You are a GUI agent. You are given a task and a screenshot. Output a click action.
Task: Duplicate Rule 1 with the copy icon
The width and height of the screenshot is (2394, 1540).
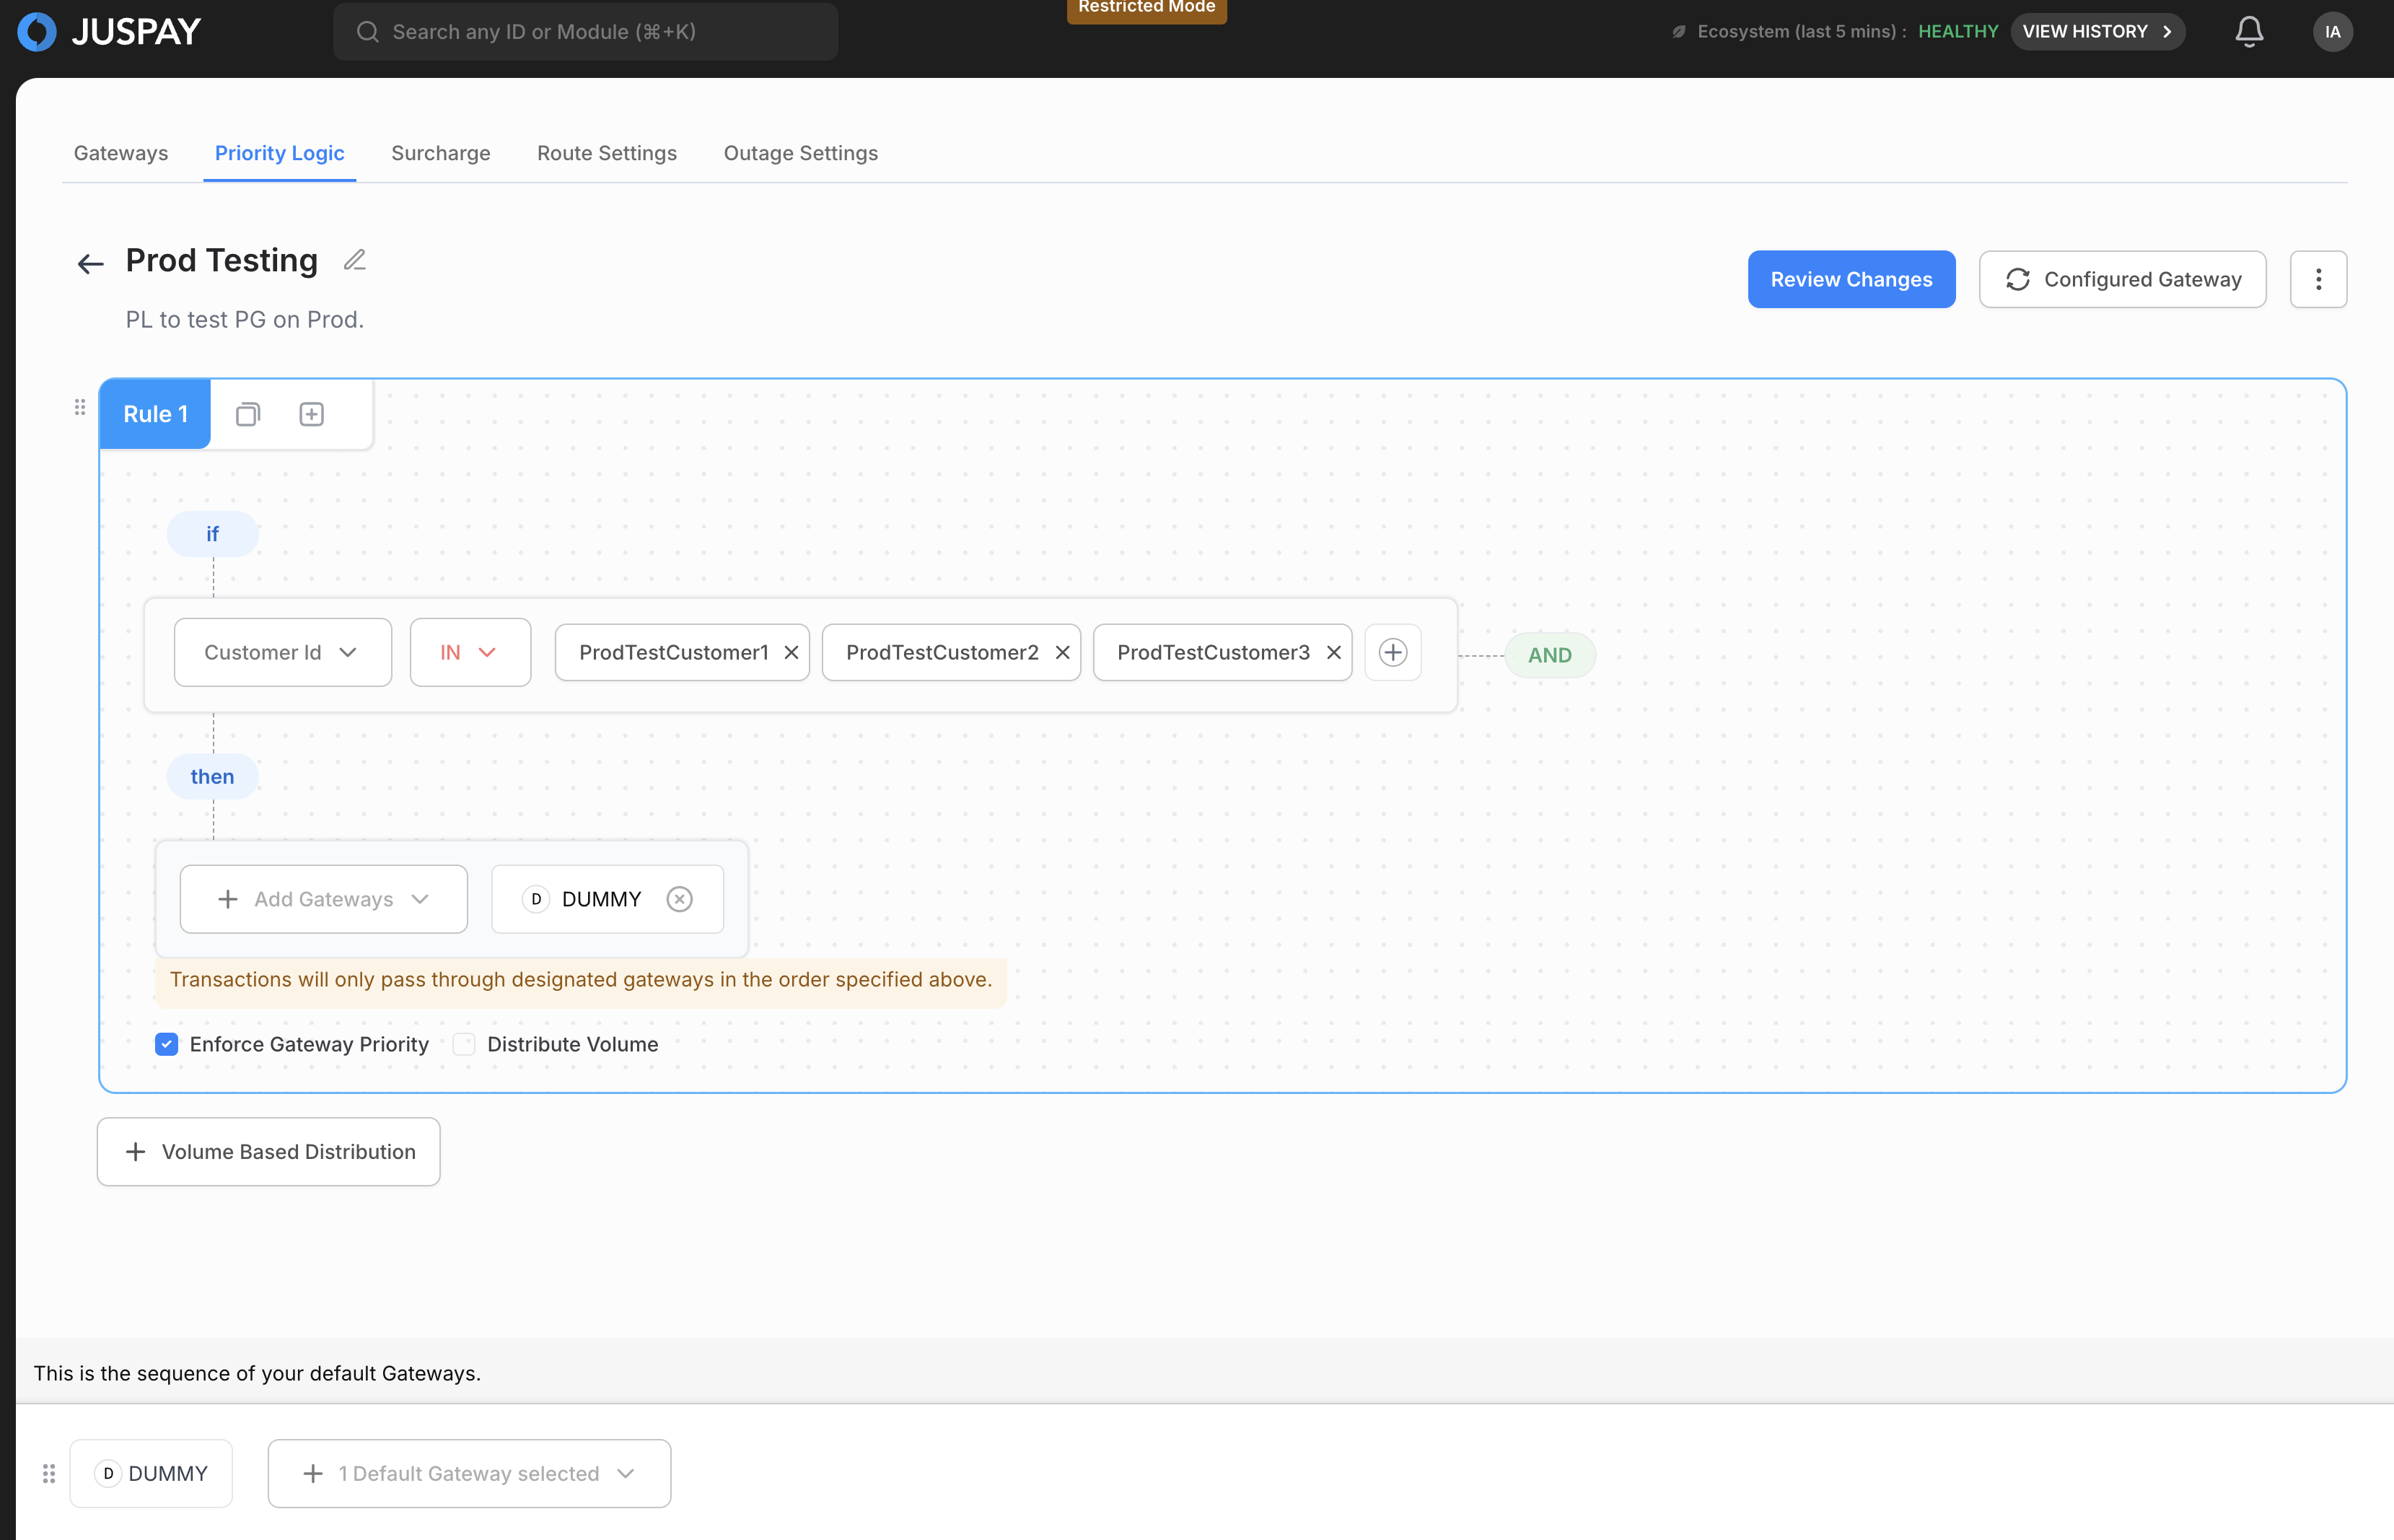coord(248,414)
